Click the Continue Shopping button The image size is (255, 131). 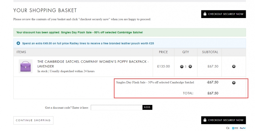[33, 120]
